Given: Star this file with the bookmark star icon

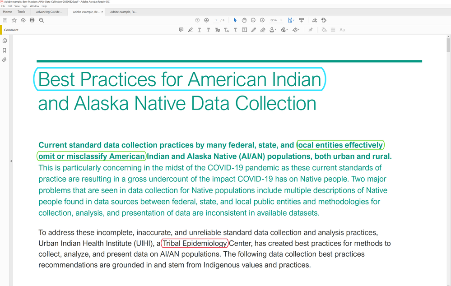Looking at the screenshot, I should point(14,20).
